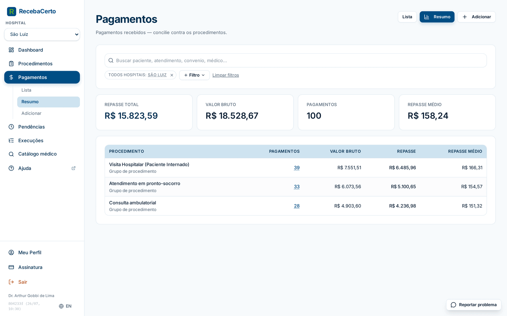Click the external link icon beside Ajuda
The width and height of the screenshot is (507, 316).
[x=74, y=168]
